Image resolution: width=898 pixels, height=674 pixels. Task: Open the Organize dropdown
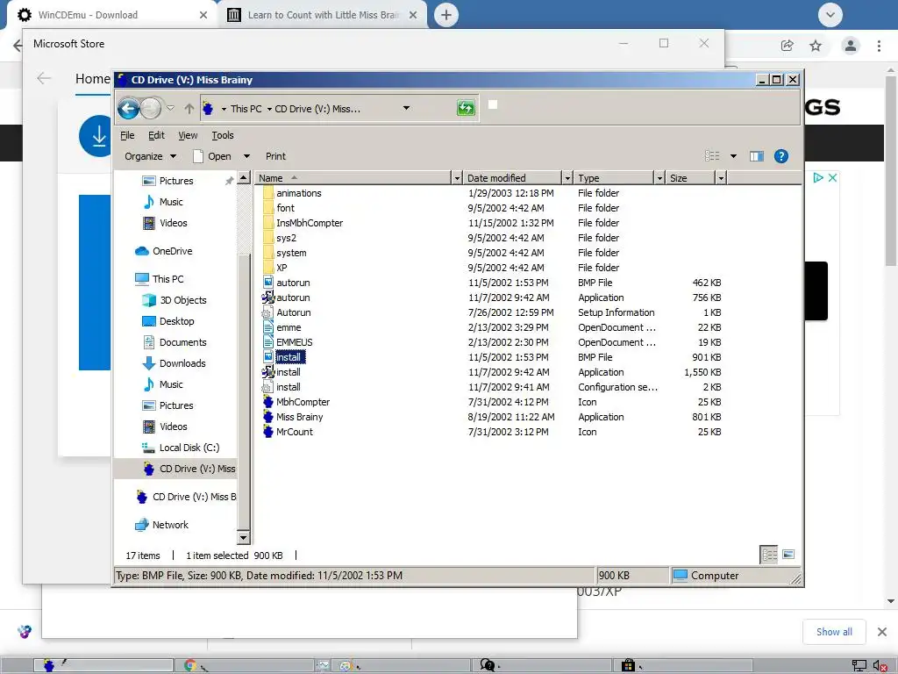(x=150, y=156)
